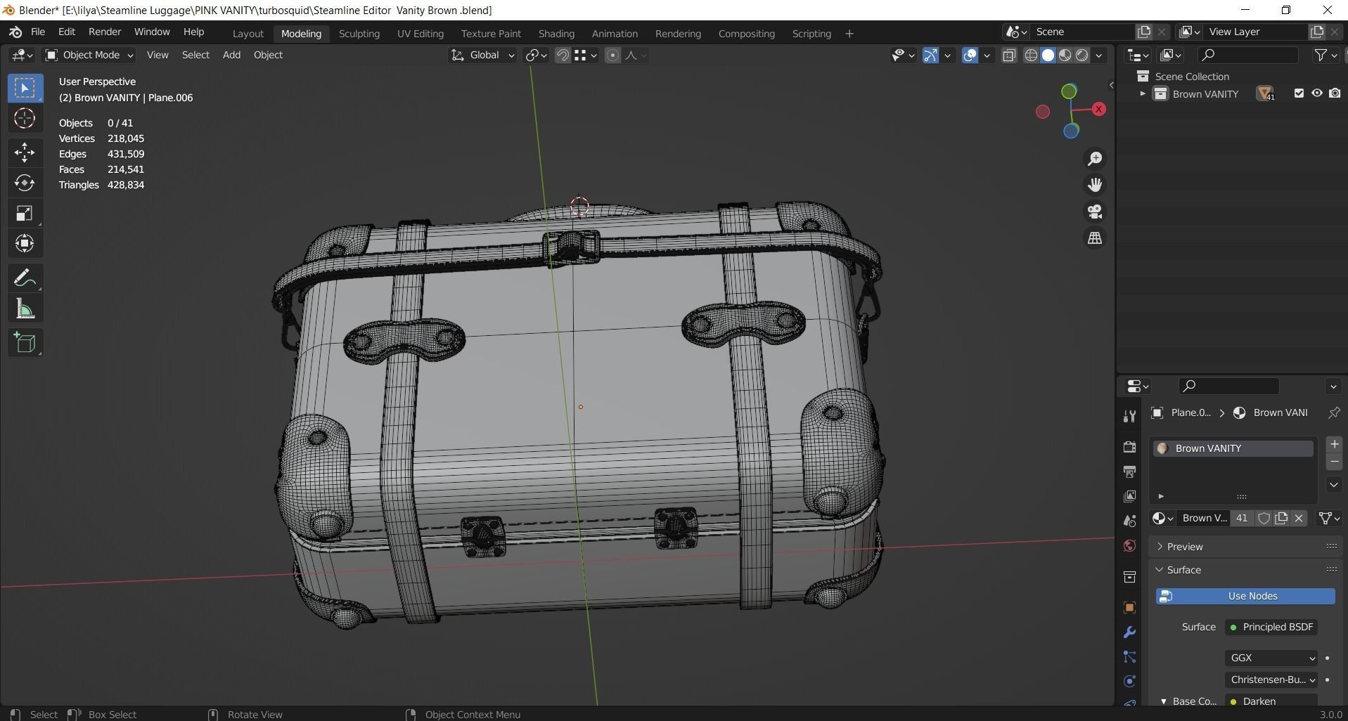The height and width of the screenshot is (721, 1348).
Task: Collapse the Surface panel
Action: pyautogui.click(x=1183, y=570)
